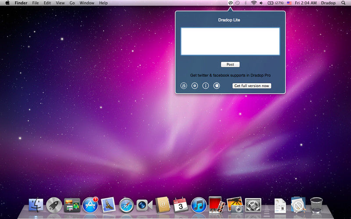This screenshot has height=219, width=351.
Task: Show Dradop info icon
Action: pos(205,85)
